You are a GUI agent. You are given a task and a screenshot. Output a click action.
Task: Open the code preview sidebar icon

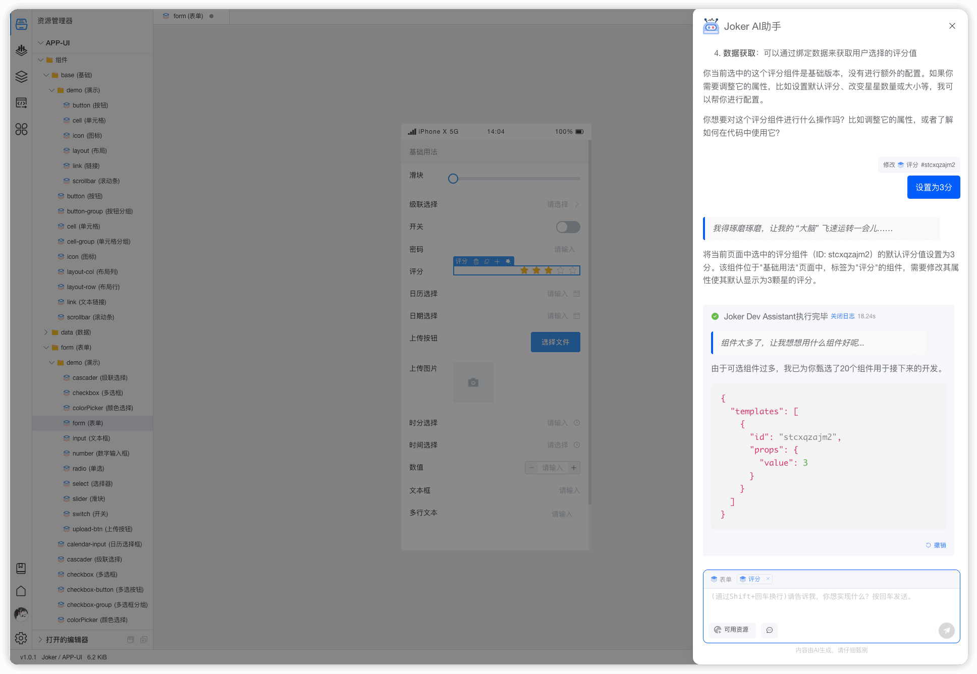21,103
